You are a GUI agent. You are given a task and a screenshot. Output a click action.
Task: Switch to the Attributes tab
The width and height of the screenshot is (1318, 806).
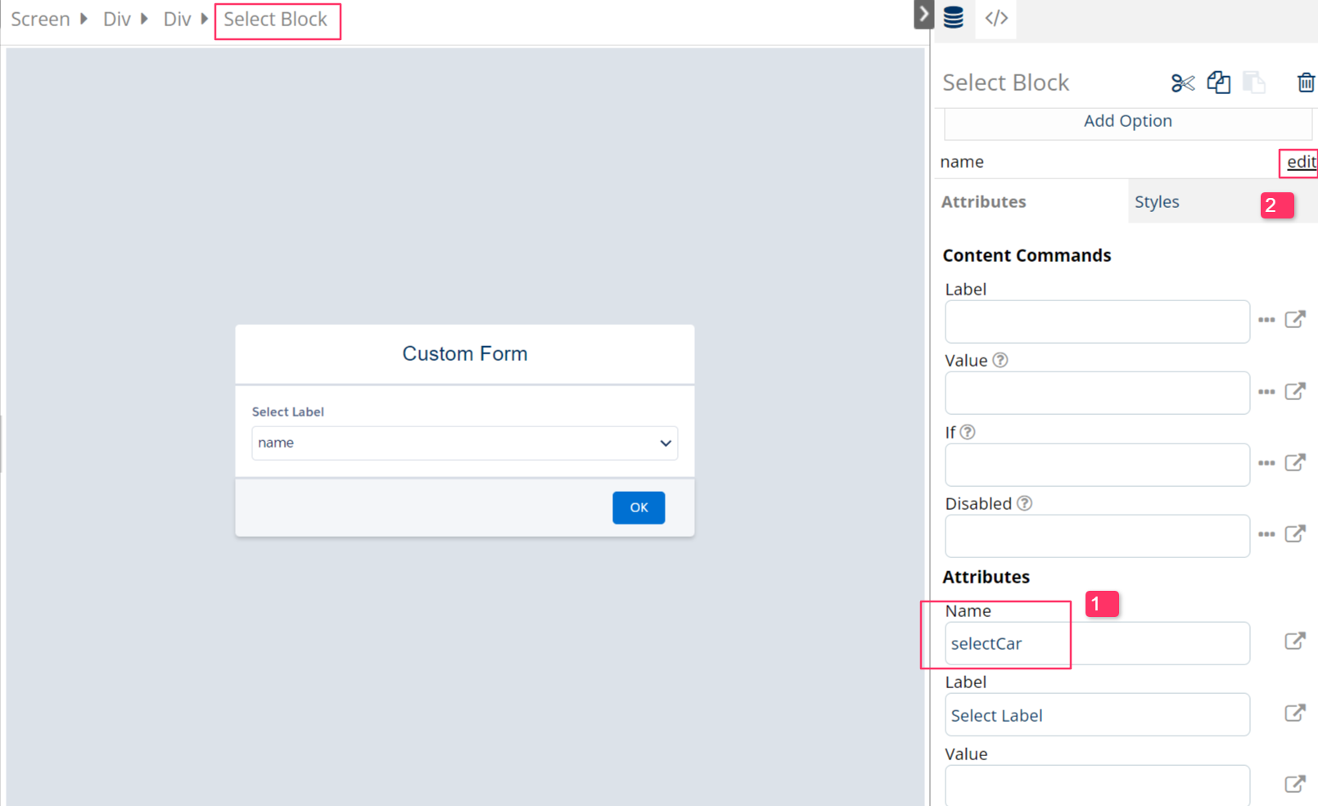pos(983,202)
